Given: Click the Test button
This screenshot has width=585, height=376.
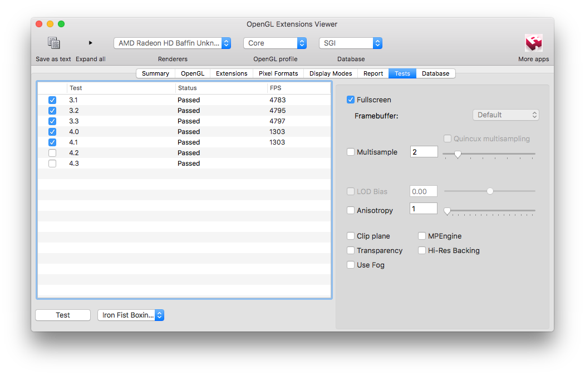Looking at the screenshot, I should pyautogui.click(x=63, y=315).
